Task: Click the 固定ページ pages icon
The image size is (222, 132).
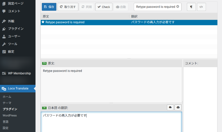Action: coord(4,4)
